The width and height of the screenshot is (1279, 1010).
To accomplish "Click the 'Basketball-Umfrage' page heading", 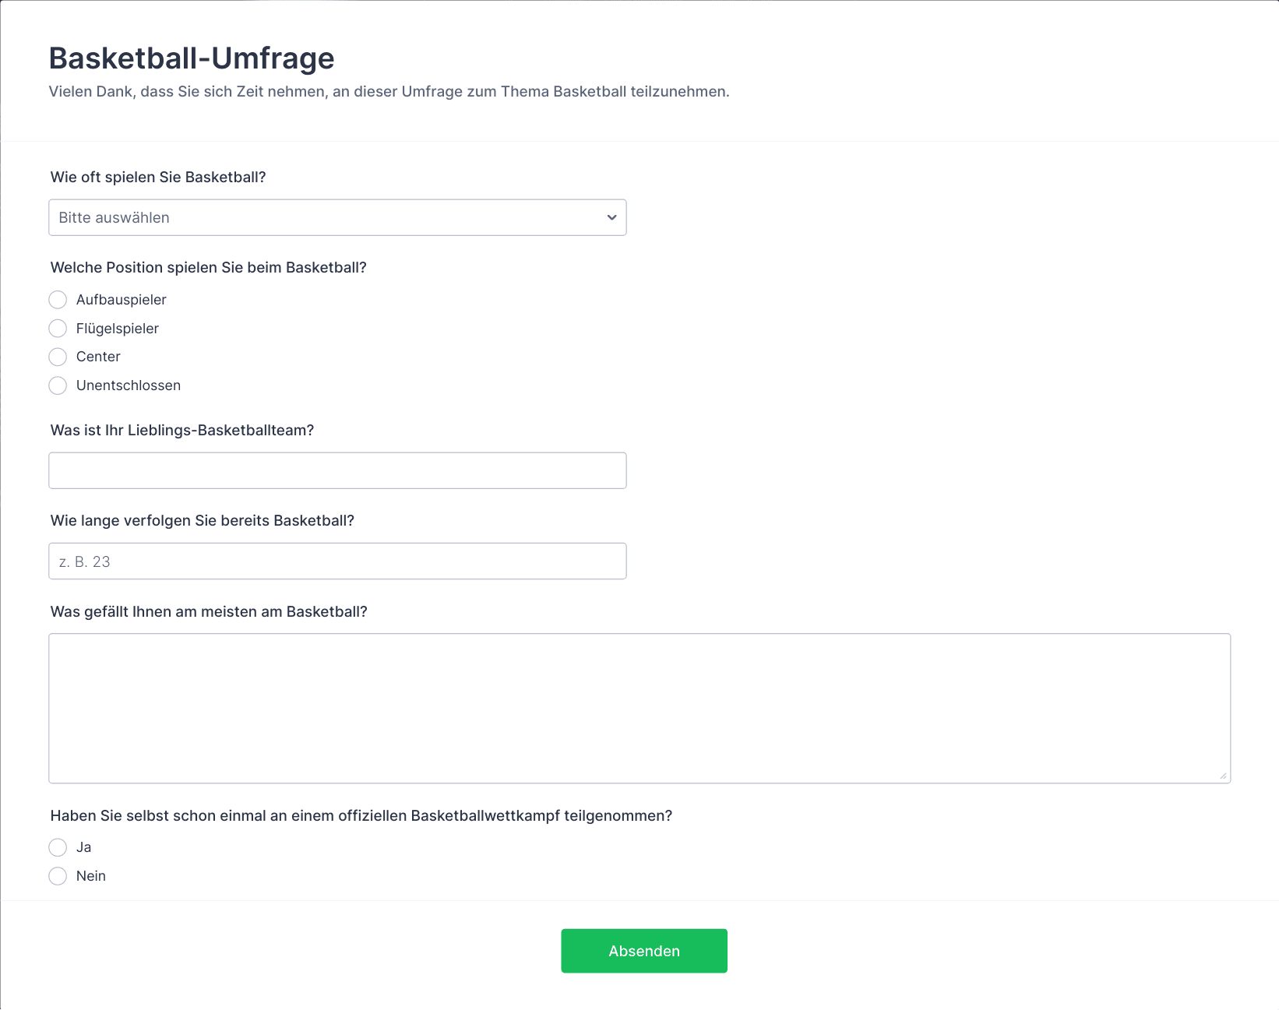I will click(192, 58).
